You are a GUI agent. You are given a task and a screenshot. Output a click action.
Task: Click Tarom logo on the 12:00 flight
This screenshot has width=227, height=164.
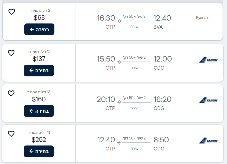coord(208,60)
